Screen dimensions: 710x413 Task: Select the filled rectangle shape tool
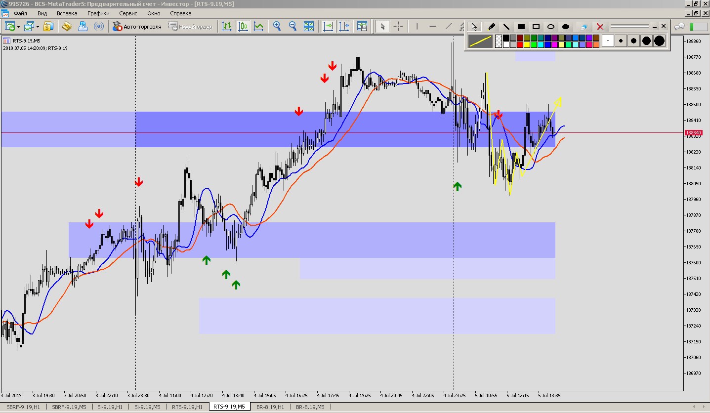click(521, 27)
